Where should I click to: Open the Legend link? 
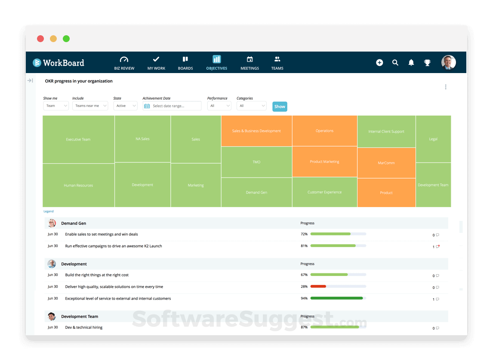(x=48, y=211)
